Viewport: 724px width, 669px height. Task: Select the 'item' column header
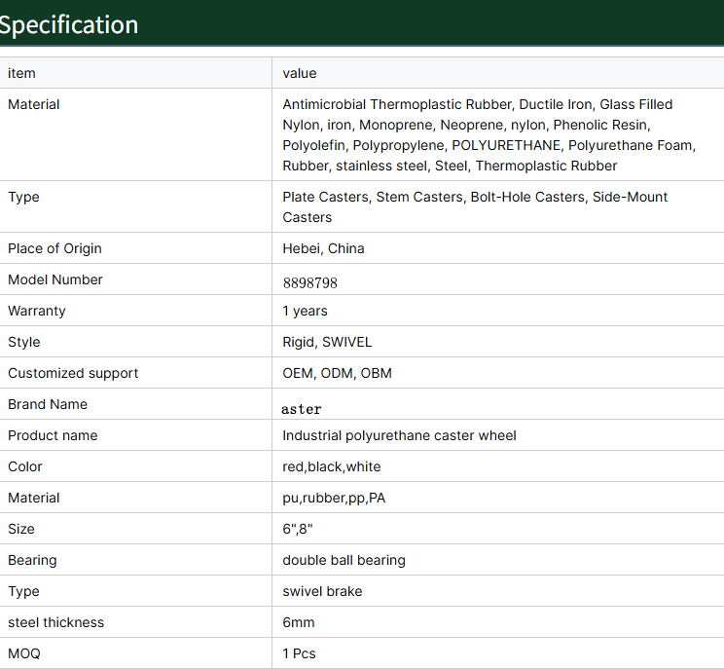click(21, 73)
